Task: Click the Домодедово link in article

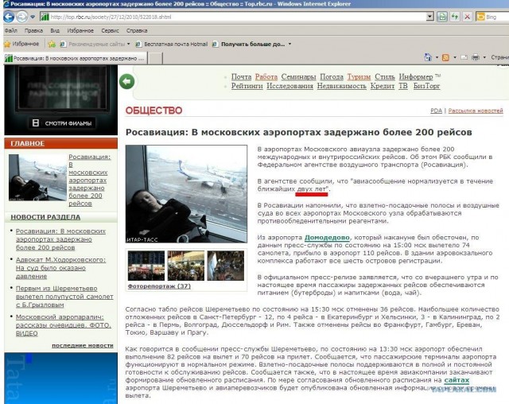Action: (x=327, y=238)
